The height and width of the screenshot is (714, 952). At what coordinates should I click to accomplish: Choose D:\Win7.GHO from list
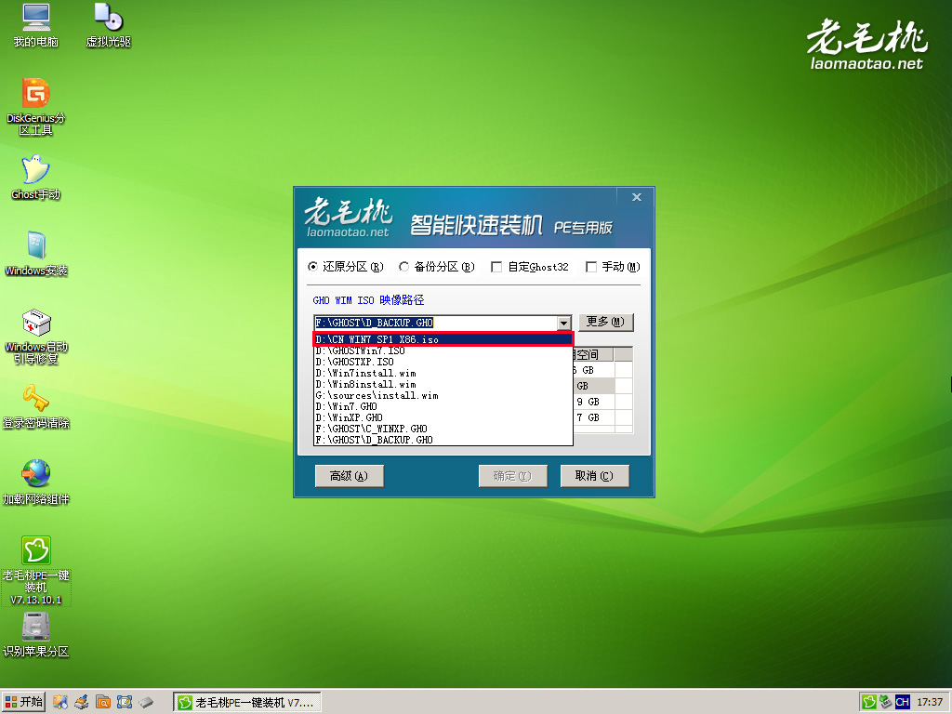(x=443, y=406)
